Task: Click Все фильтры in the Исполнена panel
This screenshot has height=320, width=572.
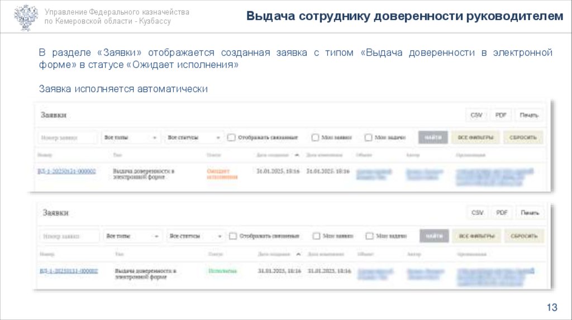Action: click(x=477, y=236)
